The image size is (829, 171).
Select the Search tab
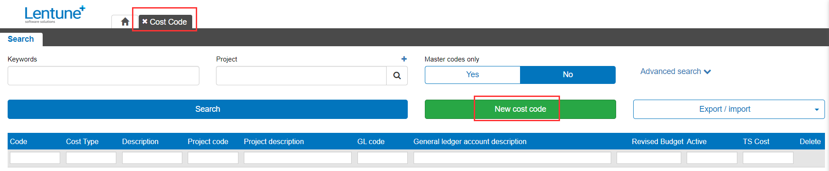(x=21, y=39)
